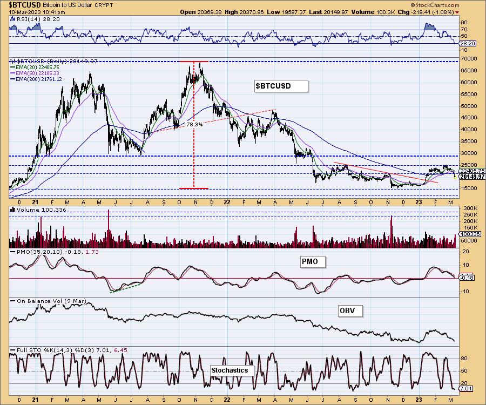Click the EMA(200) 21761.12 legend text
The width and height of the screenshot is (486, 405).
[39, 79]
